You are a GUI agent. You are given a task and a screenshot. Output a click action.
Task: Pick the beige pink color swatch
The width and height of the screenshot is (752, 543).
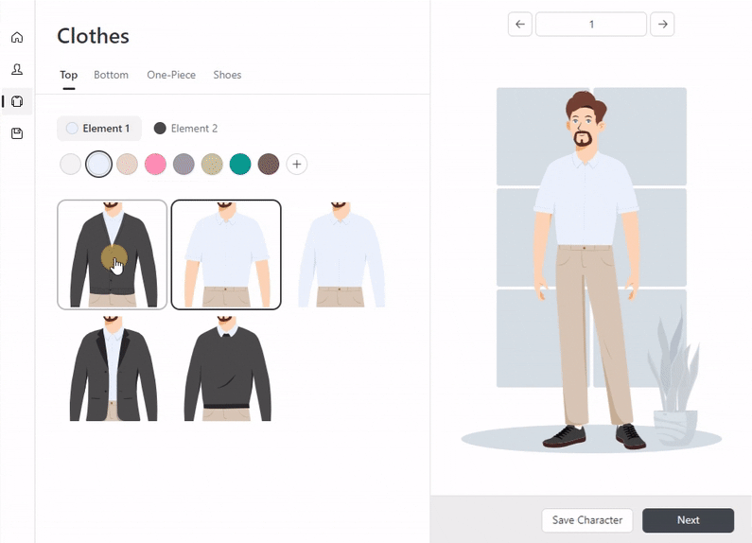coord(127,164)
